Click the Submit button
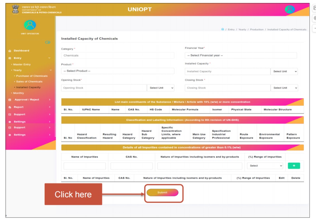 [162, 192]
